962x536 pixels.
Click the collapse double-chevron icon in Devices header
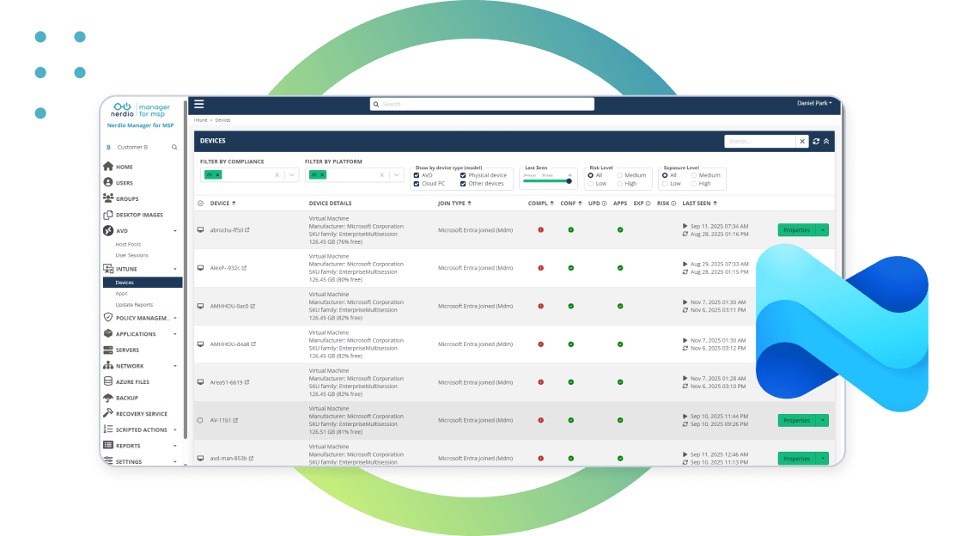826,141
